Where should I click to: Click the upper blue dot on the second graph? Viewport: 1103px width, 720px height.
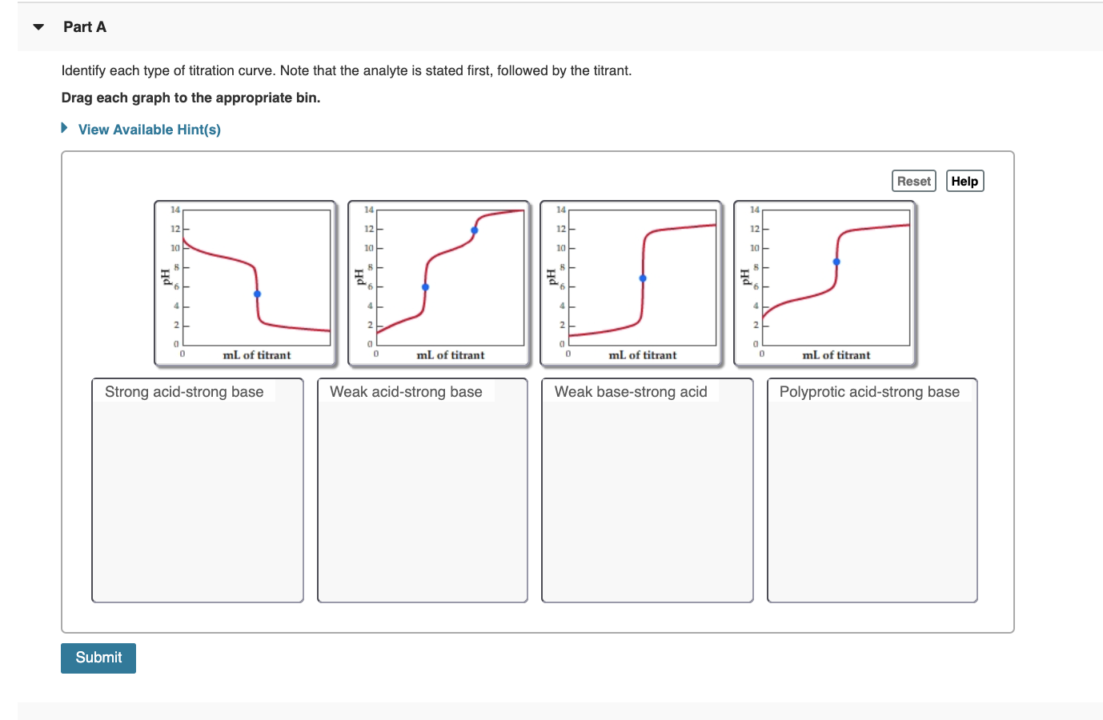[473, 229]
